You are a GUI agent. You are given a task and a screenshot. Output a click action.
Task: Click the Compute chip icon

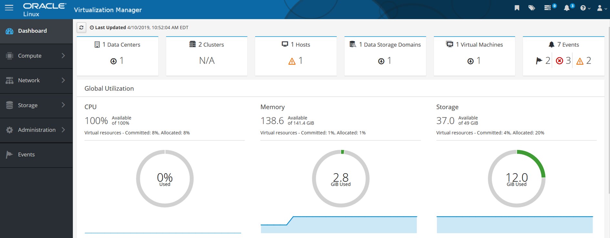pyautogui.click(x=10, y=56)
